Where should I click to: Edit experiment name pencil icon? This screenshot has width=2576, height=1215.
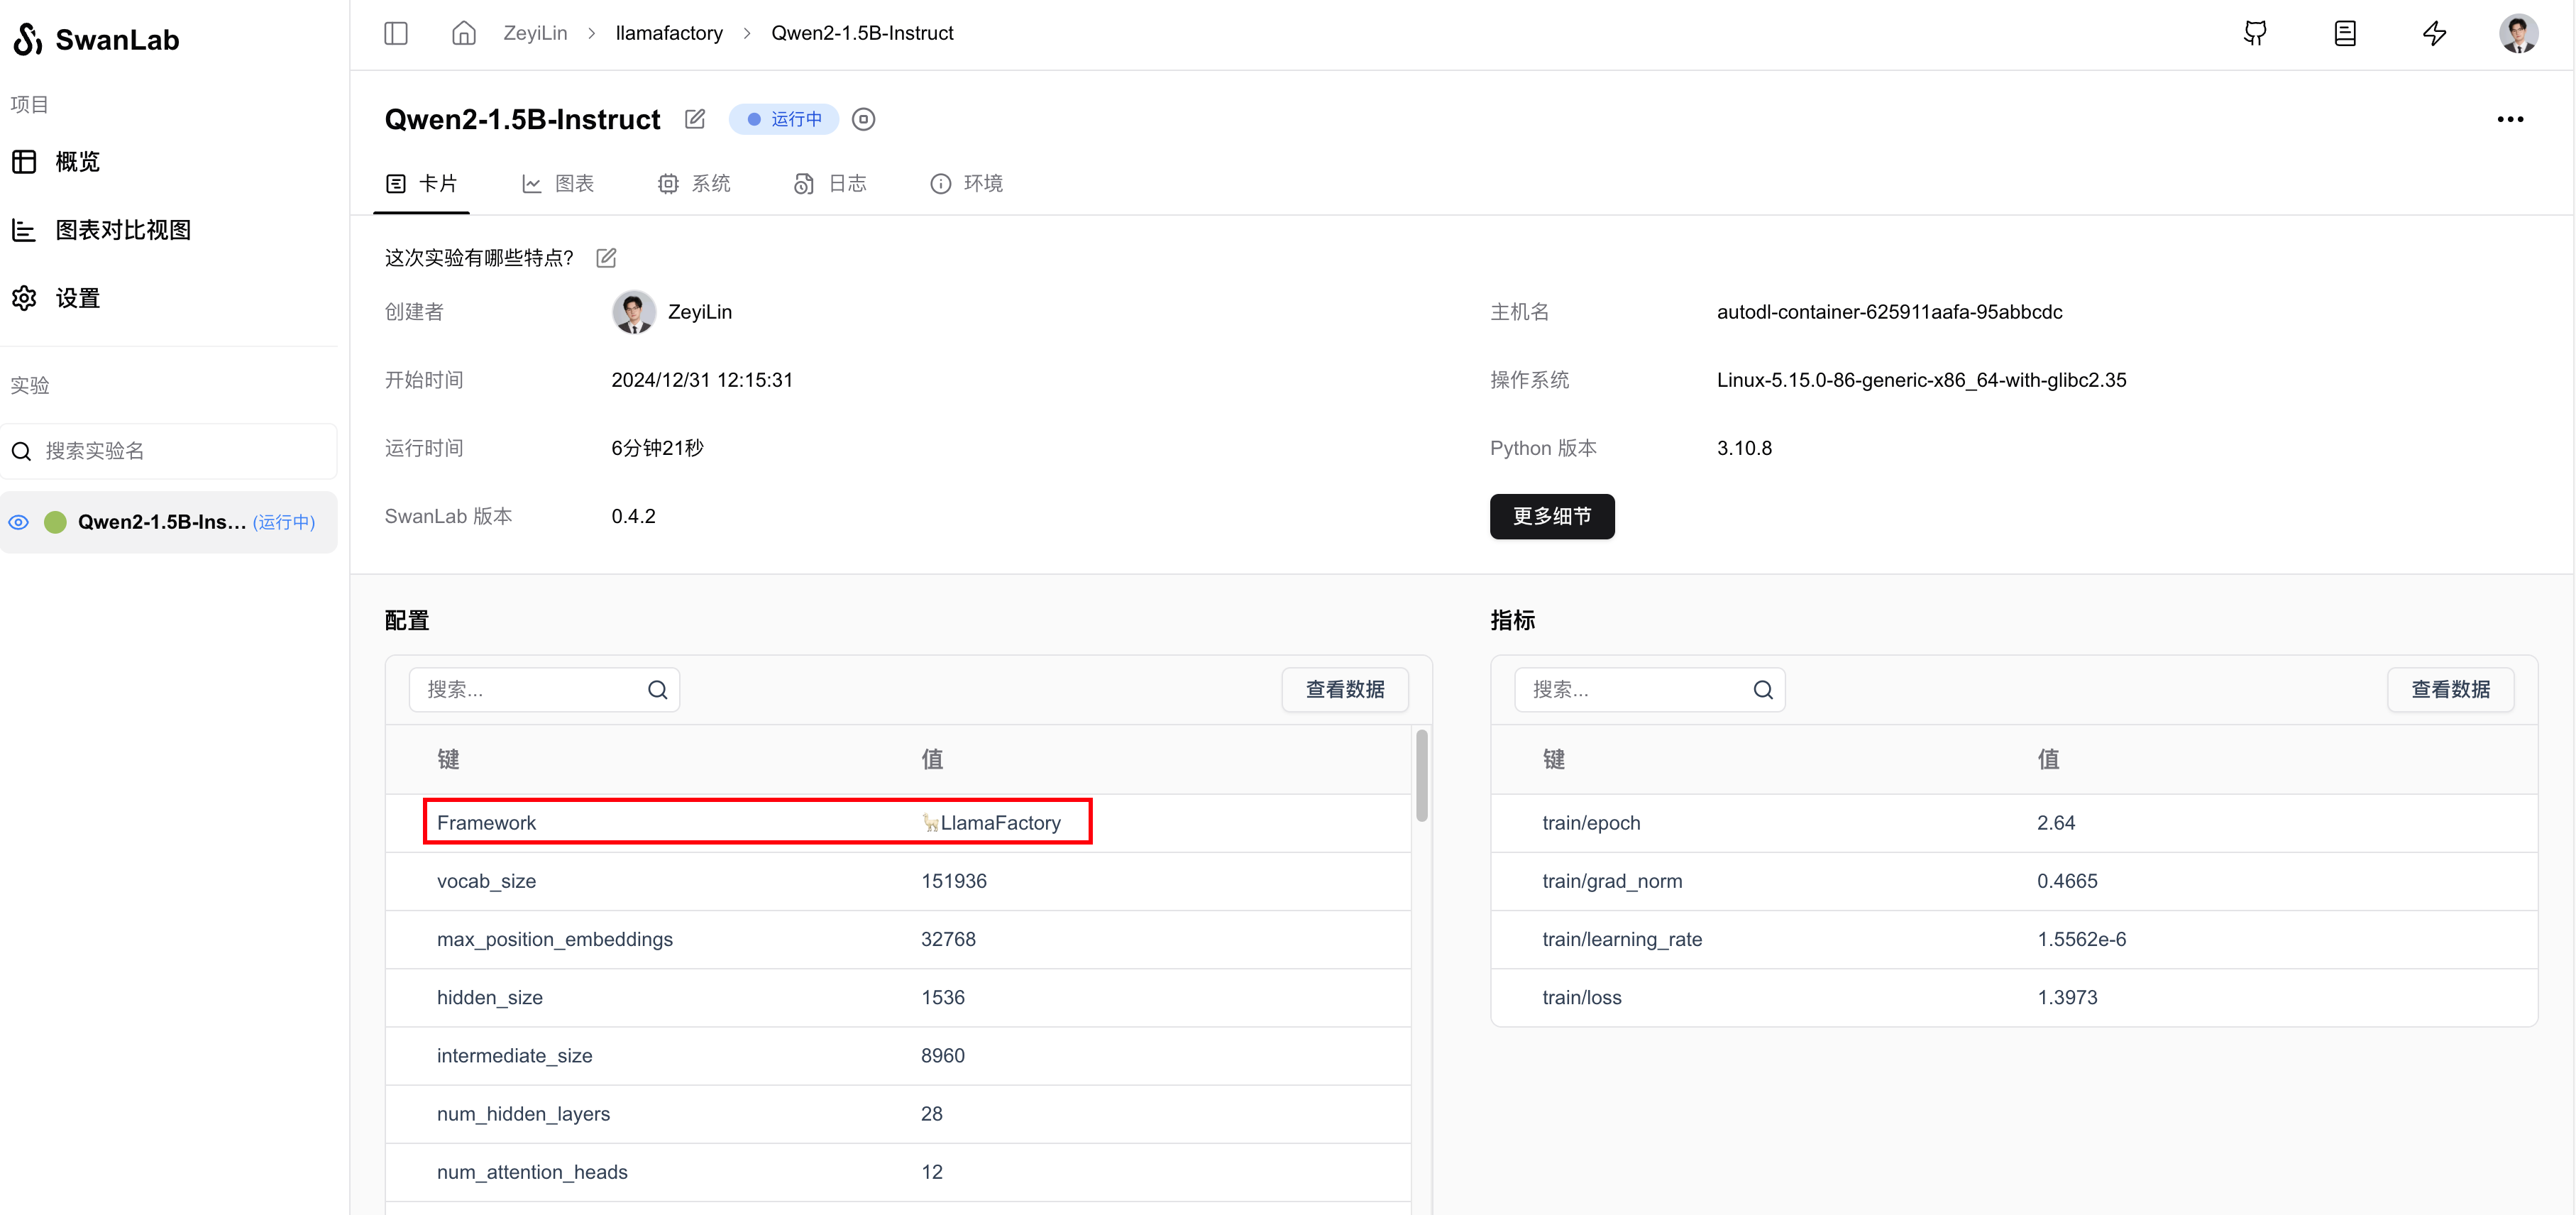tap(695, 119)
